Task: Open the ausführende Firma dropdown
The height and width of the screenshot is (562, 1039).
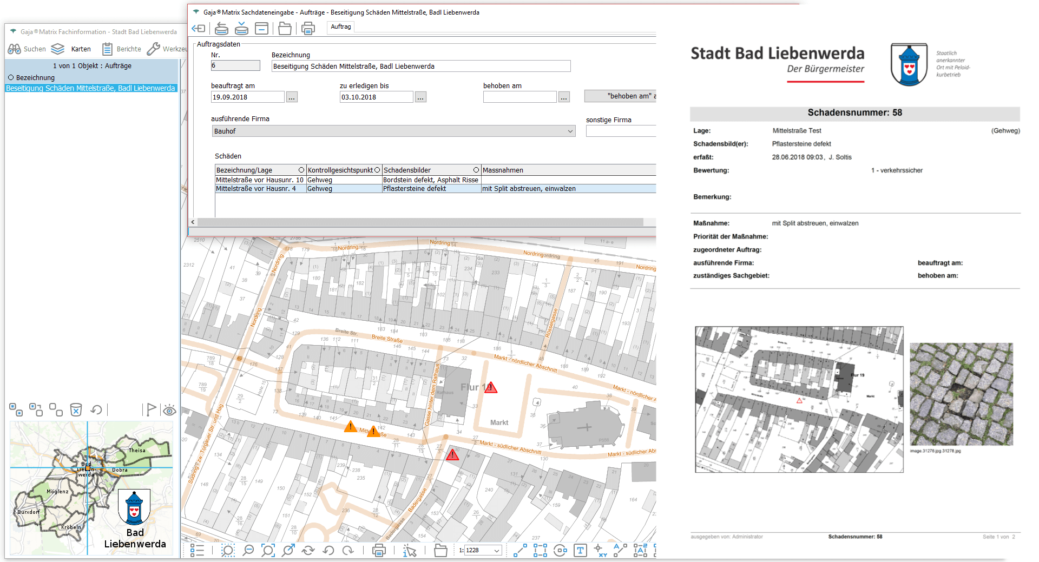Action: 570,131
